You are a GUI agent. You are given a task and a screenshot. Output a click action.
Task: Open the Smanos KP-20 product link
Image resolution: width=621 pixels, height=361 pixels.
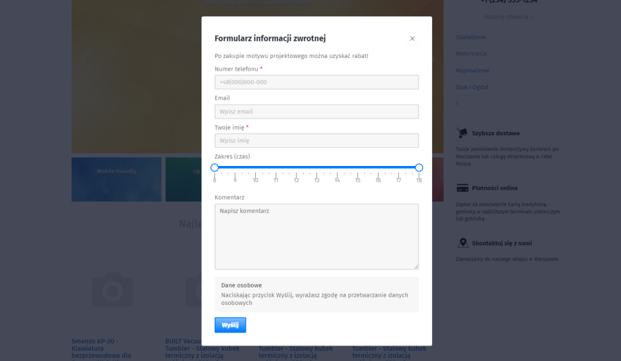101,349
